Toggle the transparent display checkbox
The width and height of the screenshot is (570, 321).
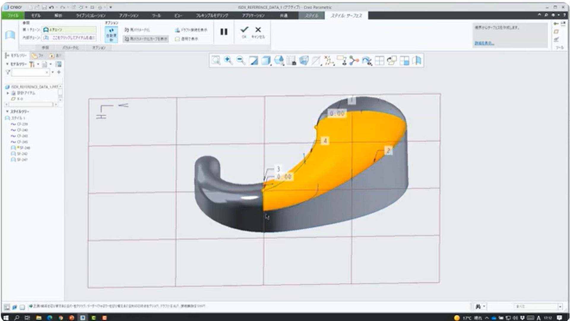coord(178,39)
